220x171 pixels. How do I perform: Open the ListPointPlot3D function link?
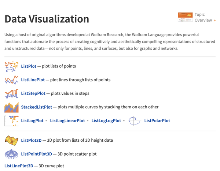[x=36, y=154]
